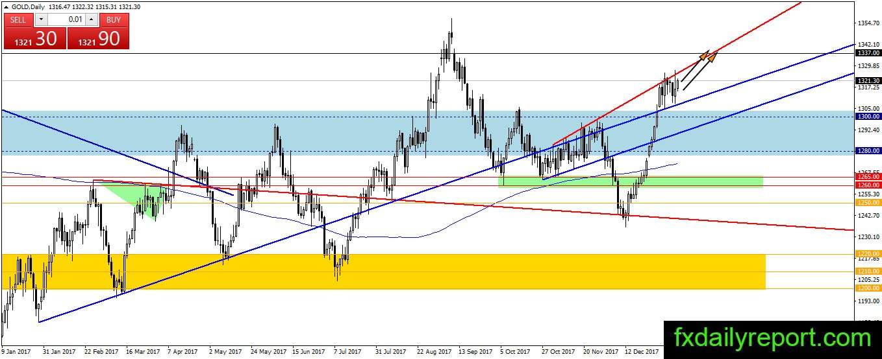Select the 1265.00 red level label

coord(868,176)
